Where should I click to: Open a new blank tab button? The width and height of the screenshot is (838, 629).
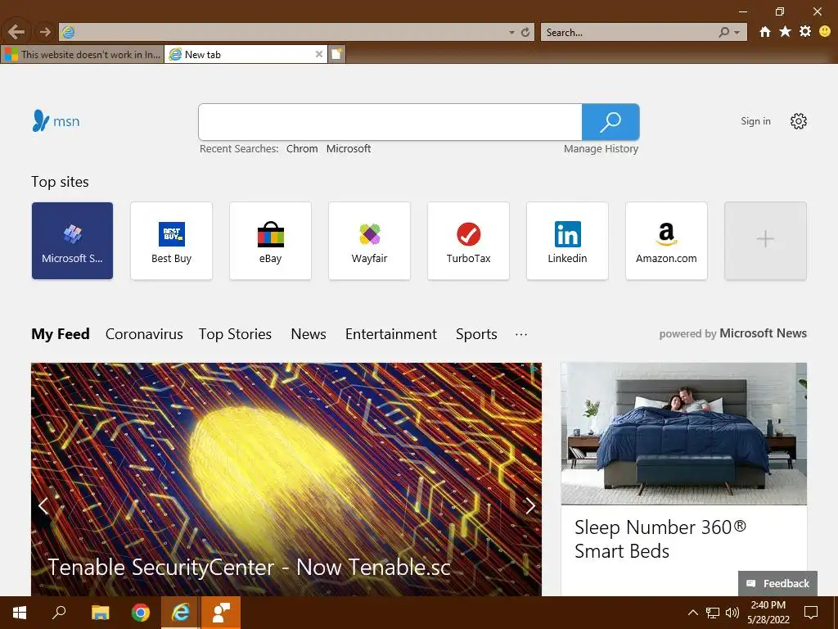pos(336,54)
